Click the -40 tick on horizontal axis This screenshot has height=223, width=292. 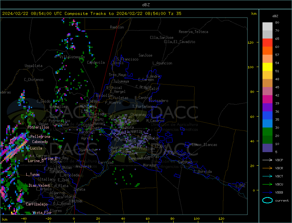[24, 218]
